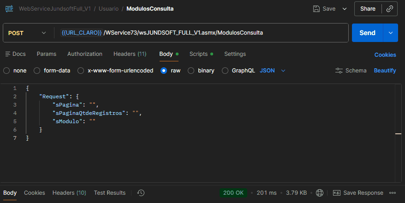Select GraphQL body type
Image resolution: width=405 pixels, height=203 pixels.
[x=225, y=71]
